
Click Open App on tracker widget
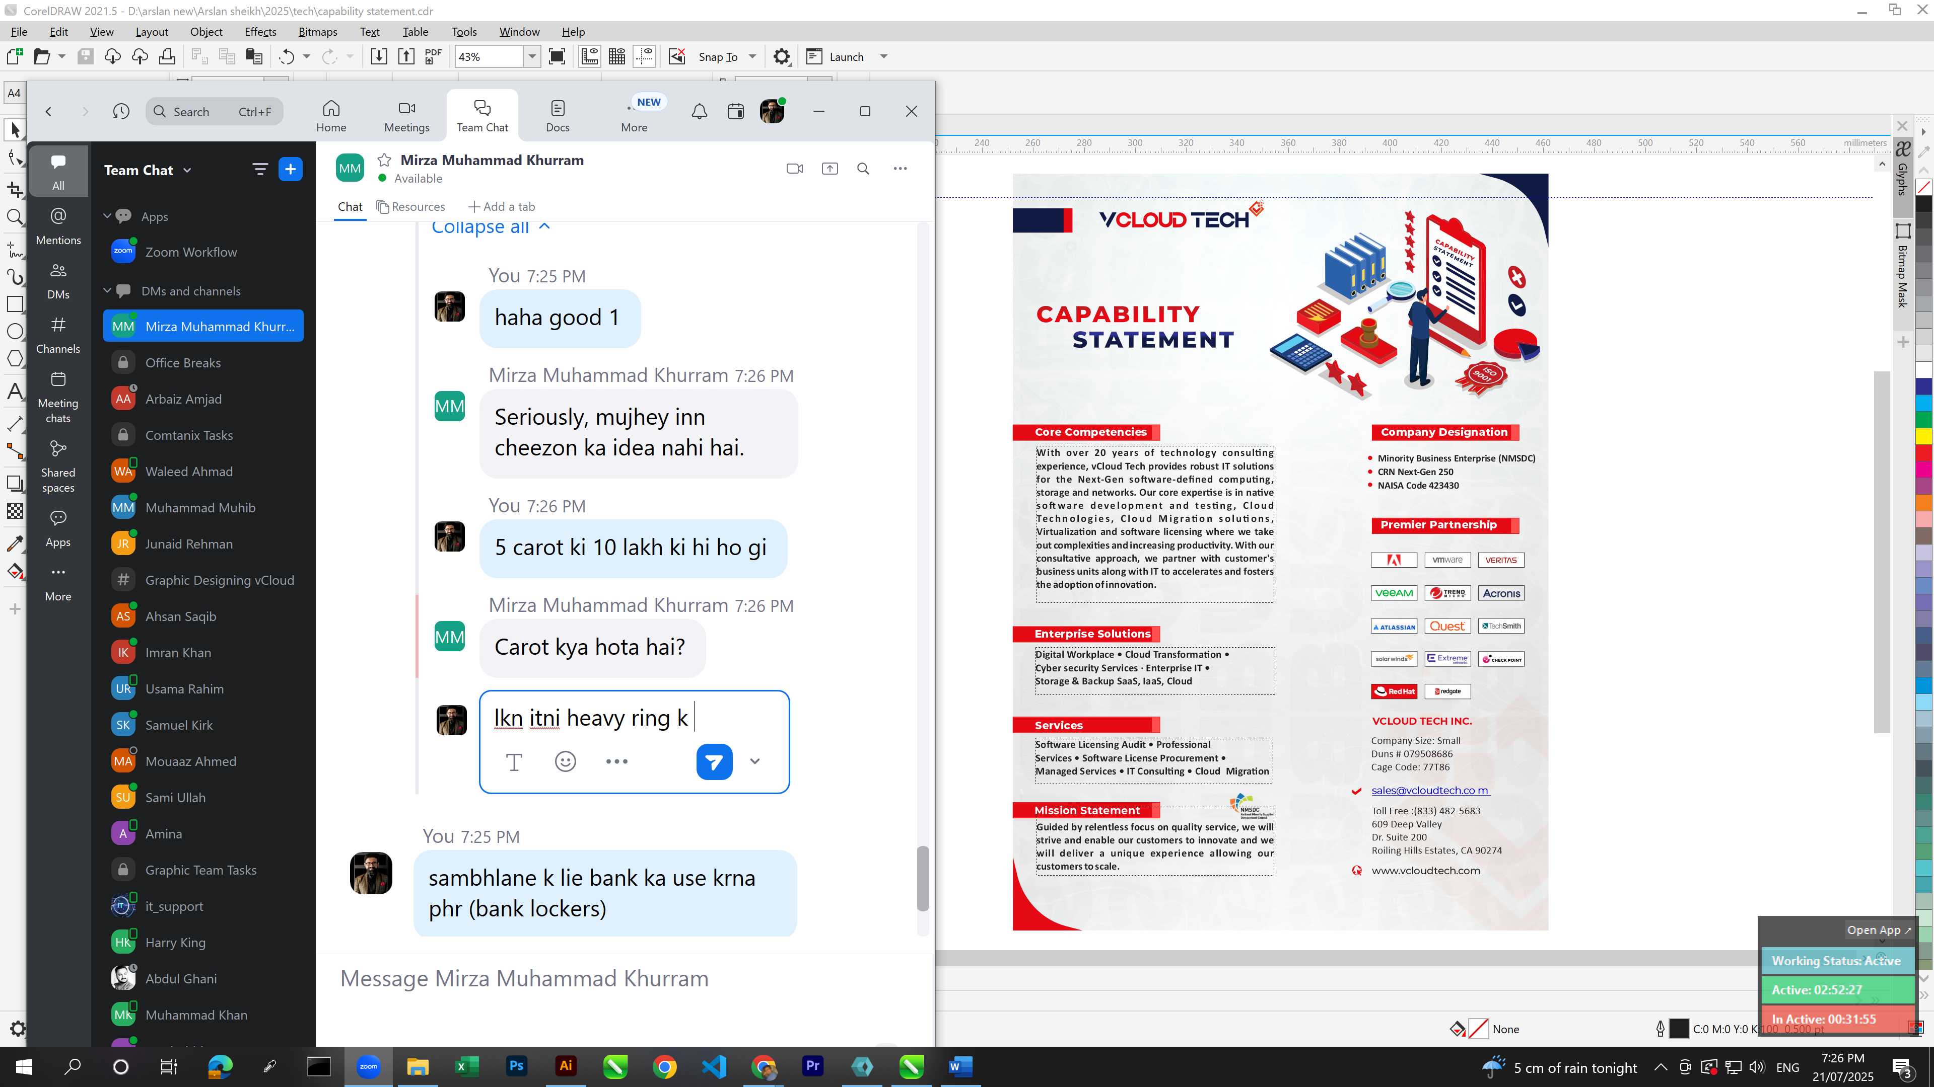(1879, 930)
